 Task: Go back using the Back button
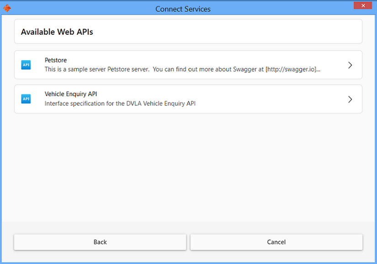[100, 242]
